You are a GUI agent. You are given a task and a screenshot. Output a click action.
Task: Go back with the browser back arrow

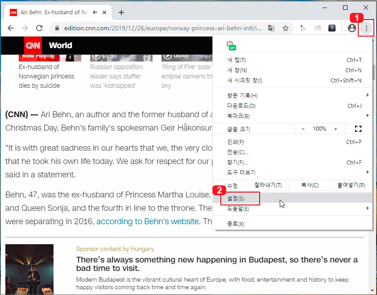pos(11,28)
